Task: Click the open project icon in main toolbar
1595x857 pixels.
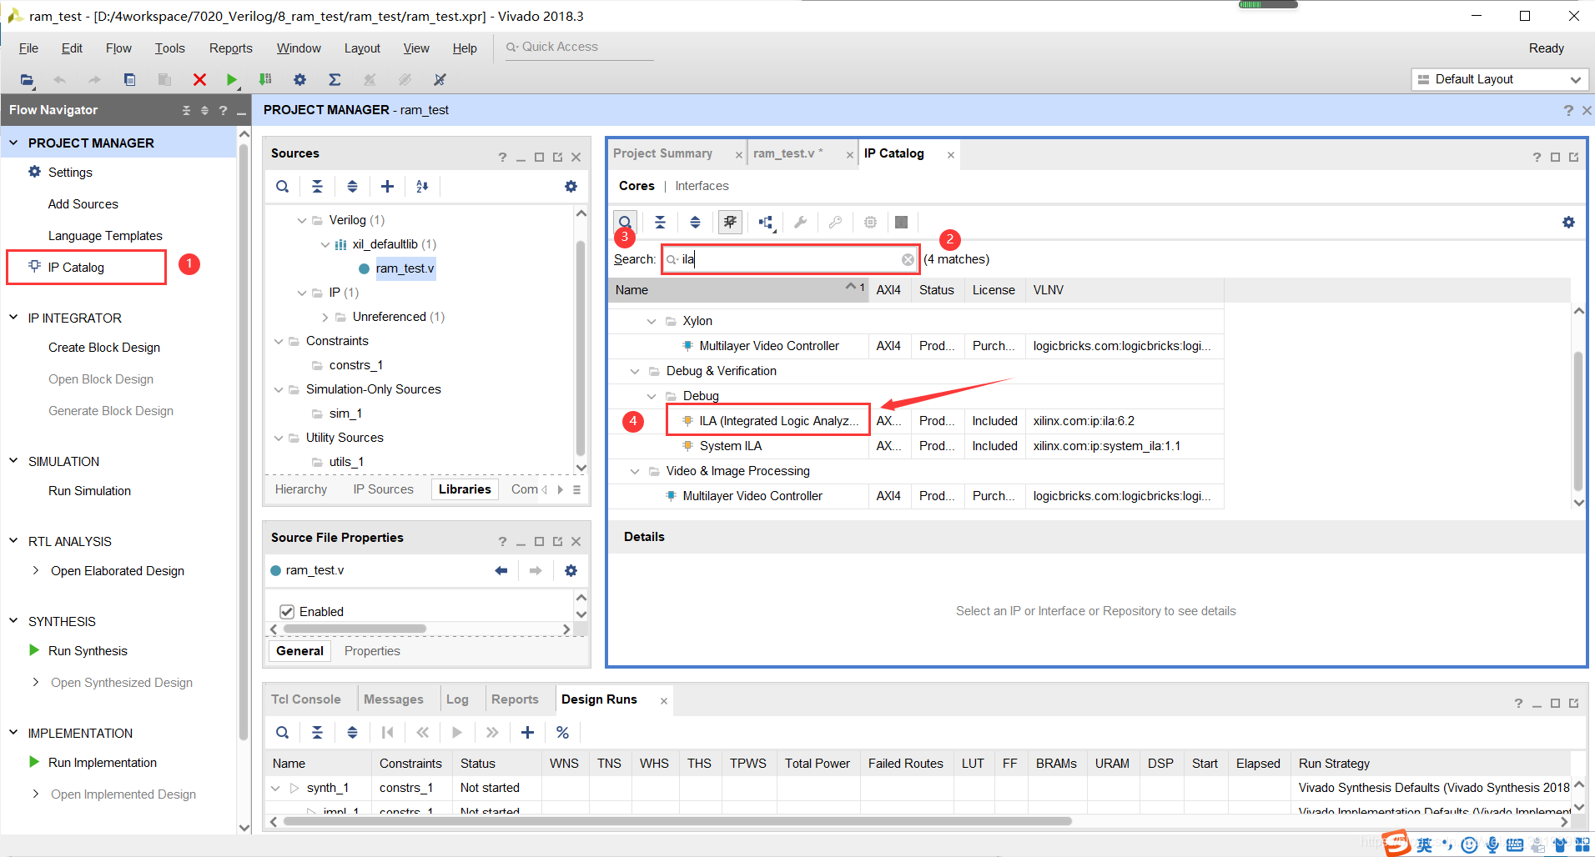Action: pyautogui.click(x=27, y=80)
